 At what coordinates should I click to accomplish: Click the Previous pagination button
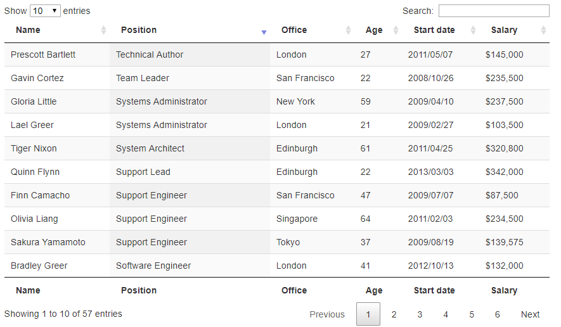[327, 314]
